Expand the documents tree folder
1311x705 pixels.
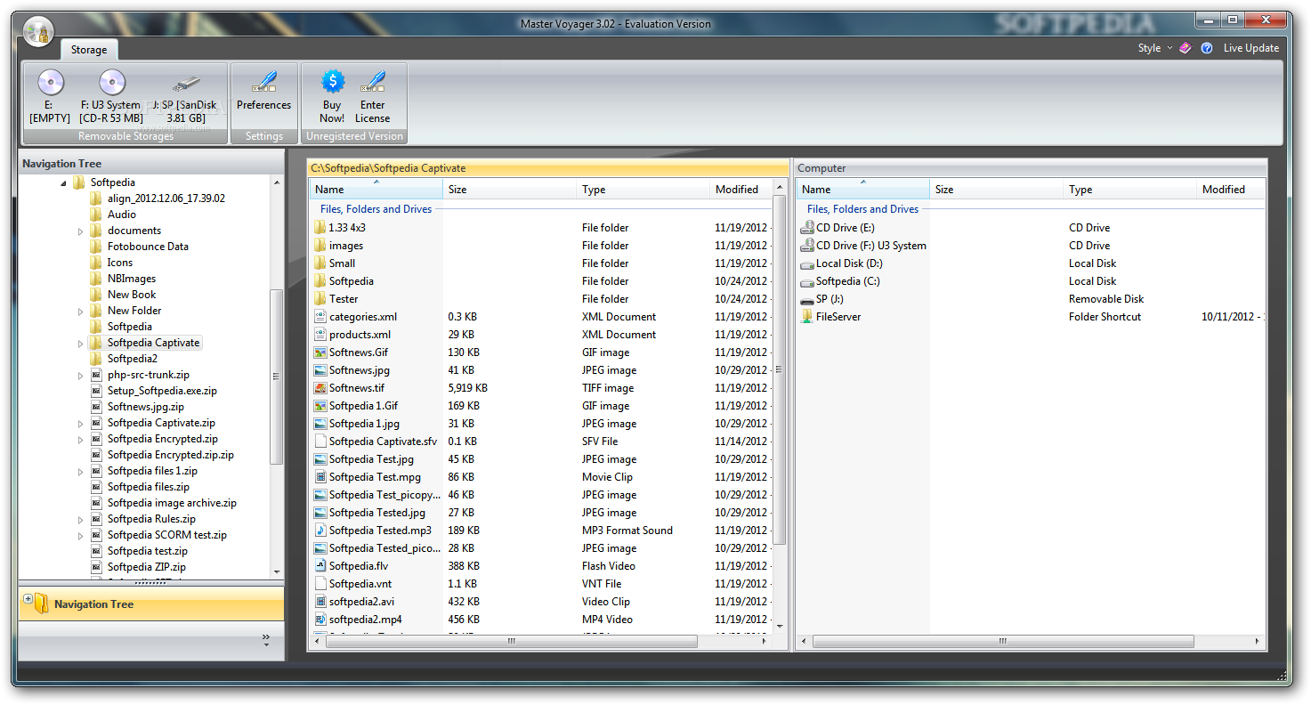pyautogui.click(x=81, y=231)
